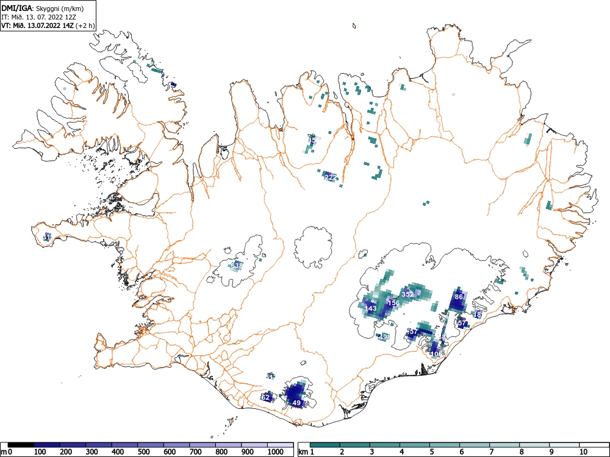This screenshot has width=610, height=457.
Task: Select the 3–4 km legend swatch
Action: (x=385, y=445)
